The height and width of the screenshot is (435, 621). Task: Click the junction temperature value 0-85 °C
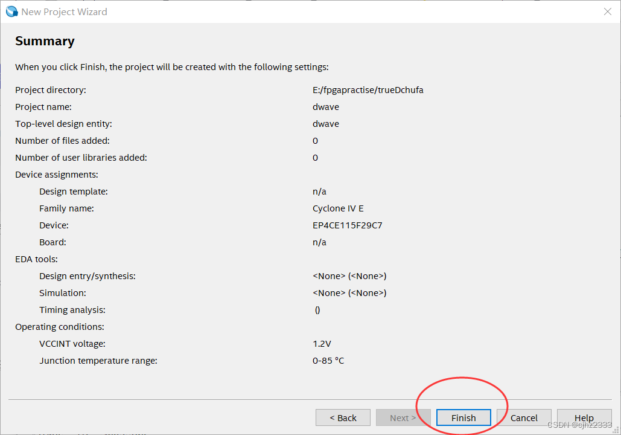tap(328, 361)
